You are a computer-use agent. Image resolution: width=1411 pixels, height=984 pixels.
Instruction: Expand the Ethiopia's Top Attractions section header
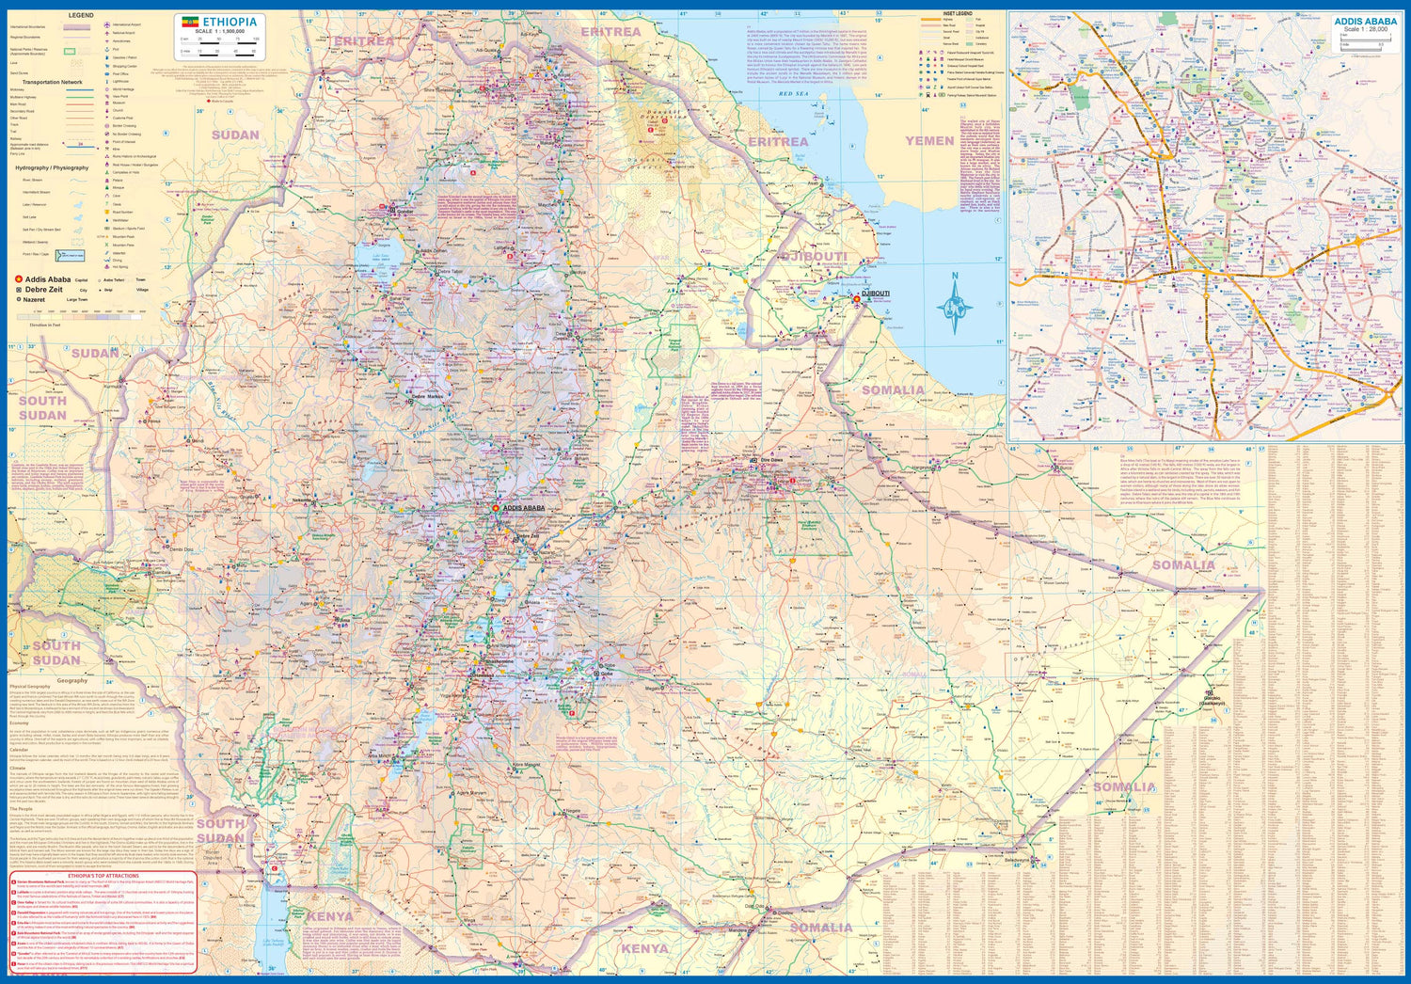[103, 876]
